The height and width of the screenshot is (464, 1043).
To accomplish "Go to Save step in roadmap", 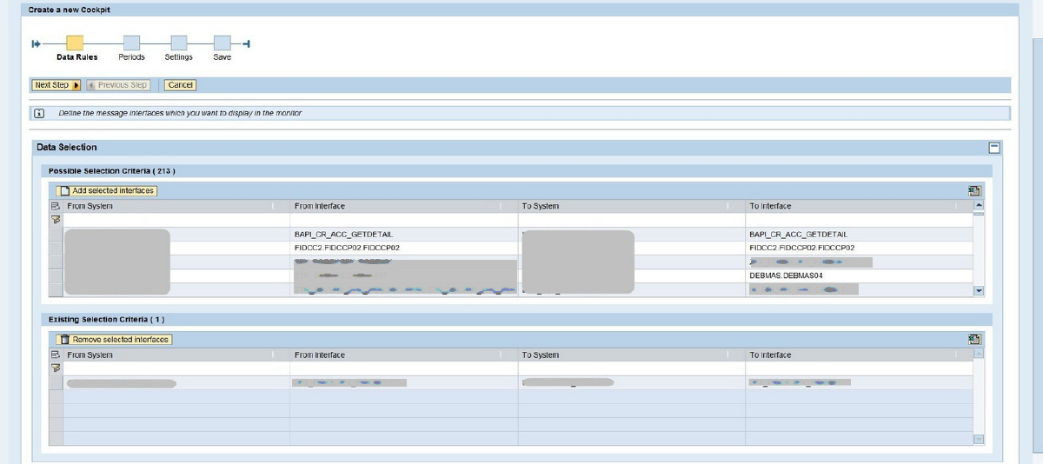I will [223, 43].
